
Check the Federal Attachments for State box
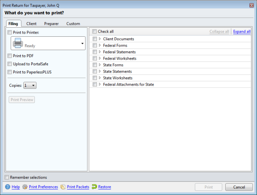(94, 84)
